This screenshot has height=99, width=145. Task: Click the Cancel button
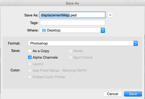113,94
